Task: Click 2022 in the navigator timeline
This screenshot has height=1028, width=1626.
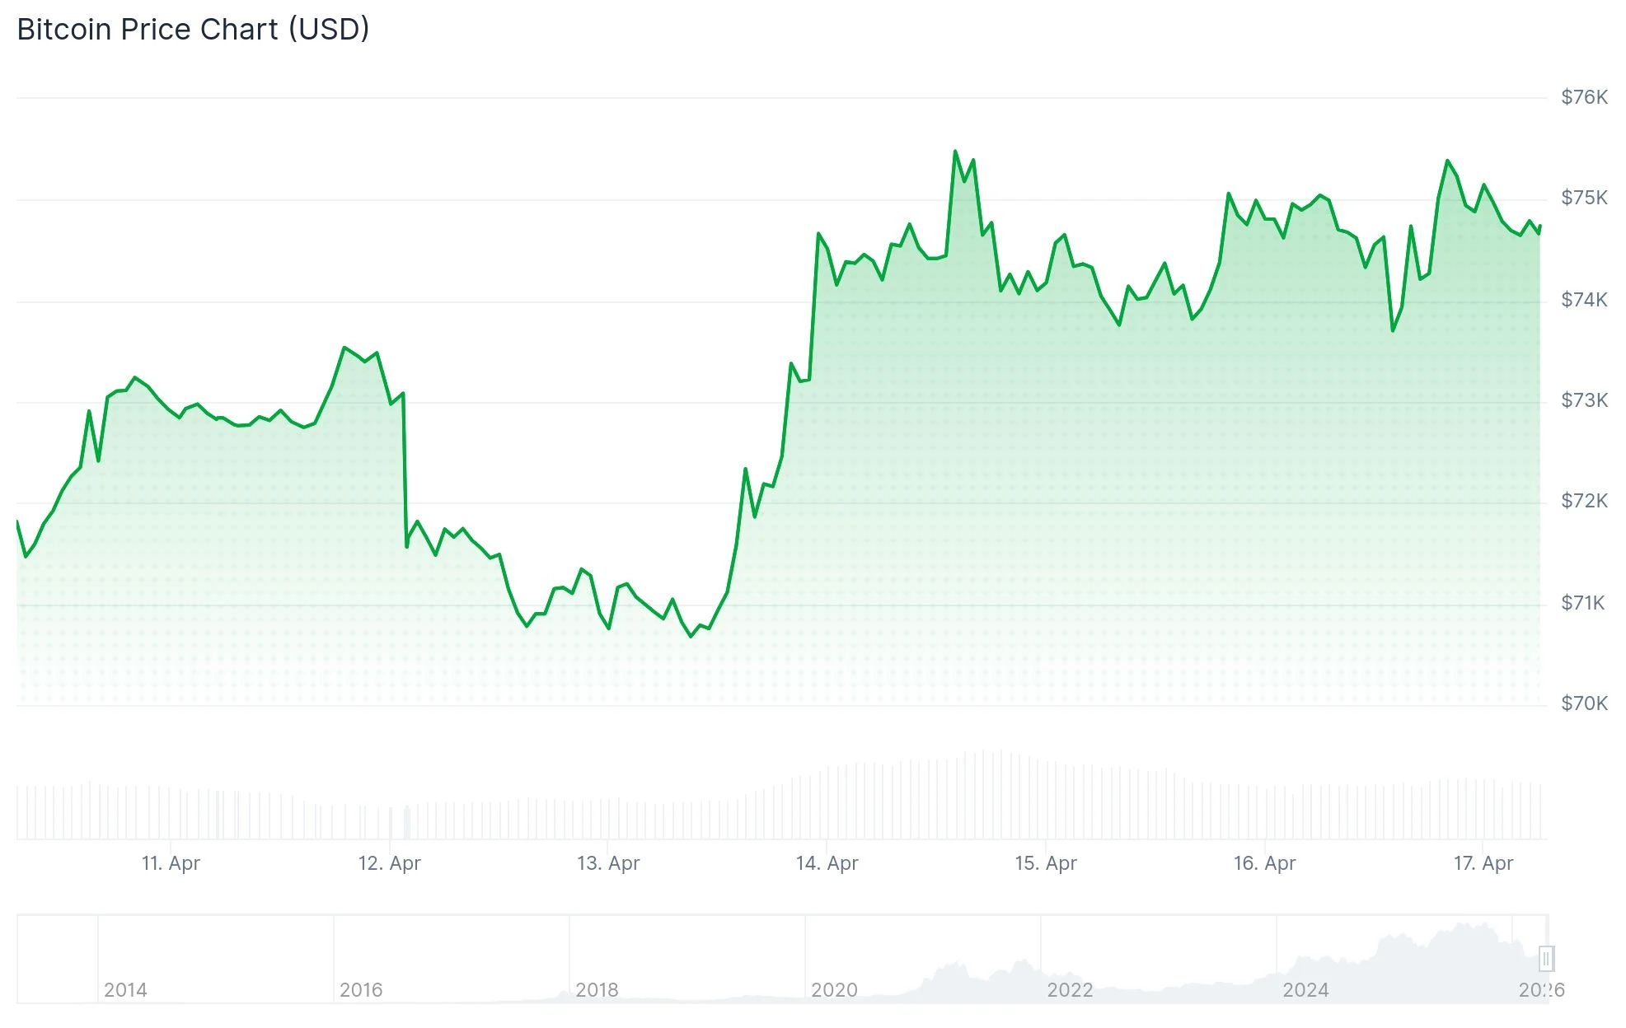Action: [1070, 989]
